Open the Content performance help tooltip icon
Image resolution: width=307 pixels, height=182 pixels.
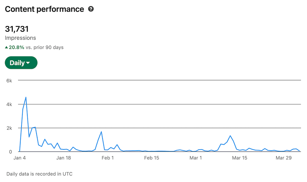point(91,9)
